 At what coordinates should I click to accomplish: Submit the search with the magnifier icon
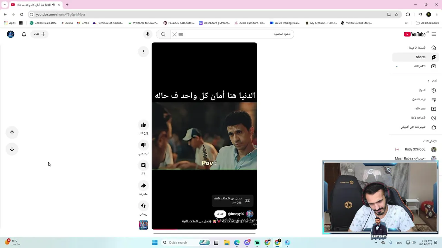(x=163, y=34)
